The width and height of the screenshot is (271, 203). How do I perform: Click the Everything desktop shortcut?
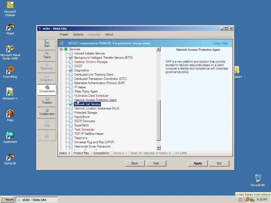click(10, 72)
